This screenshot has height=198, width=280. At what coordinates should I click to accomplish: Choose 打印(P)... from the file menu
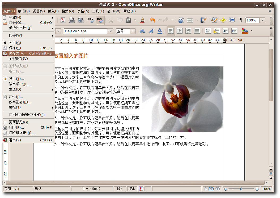click(x=29, y=127)
